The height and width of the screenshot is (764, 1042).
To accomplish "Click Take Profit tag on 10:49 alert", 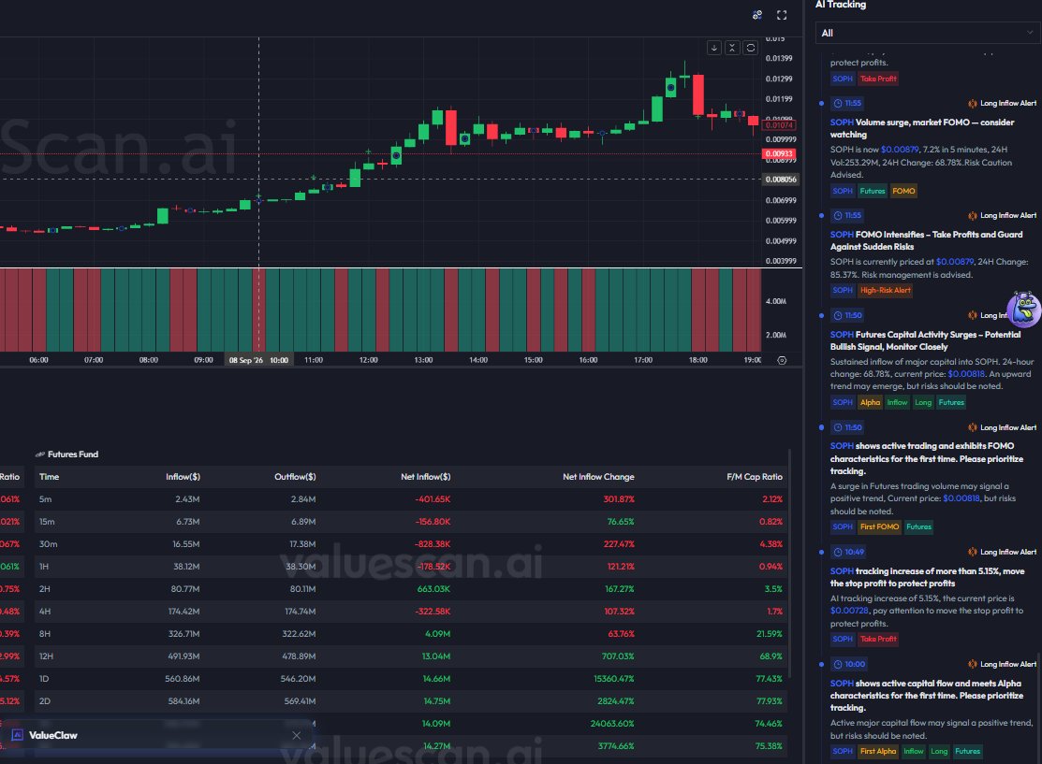I will [878, 640].
